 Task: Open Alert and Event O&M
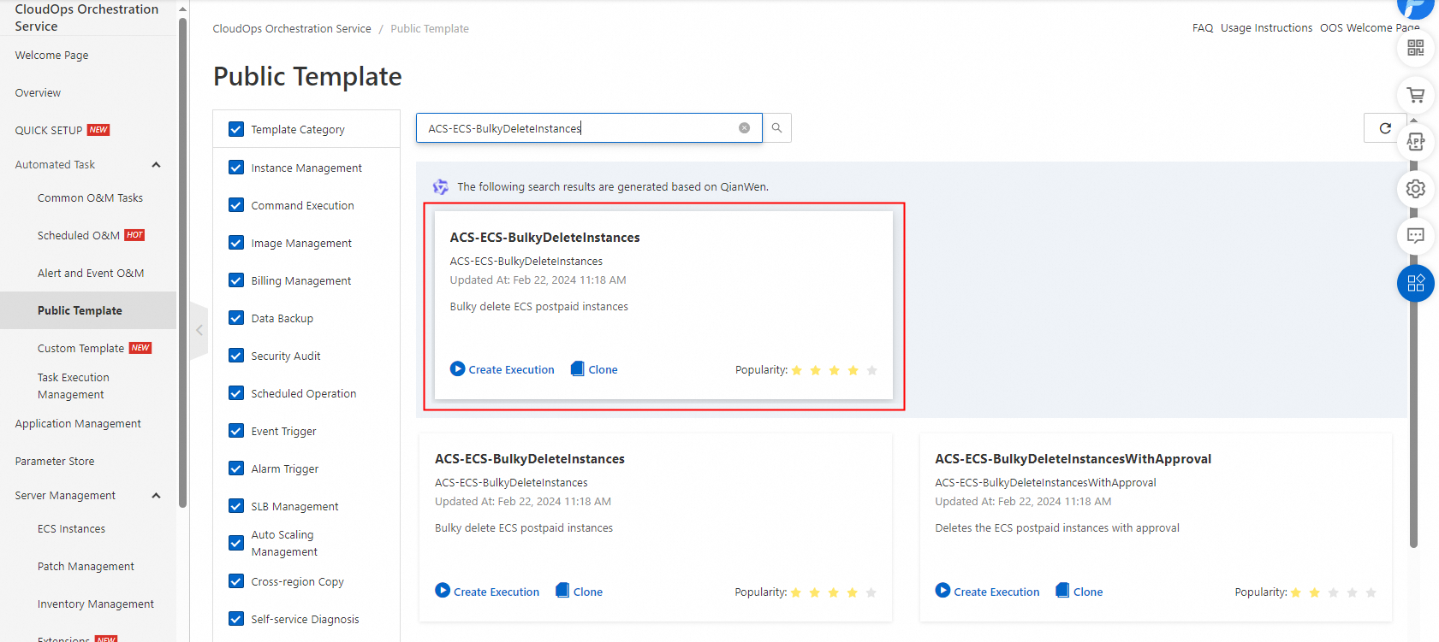pos(91,274)
